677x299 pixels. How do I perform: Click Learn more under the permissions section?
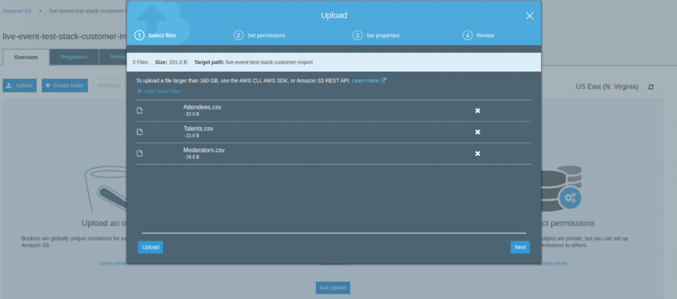click(553, 263)
